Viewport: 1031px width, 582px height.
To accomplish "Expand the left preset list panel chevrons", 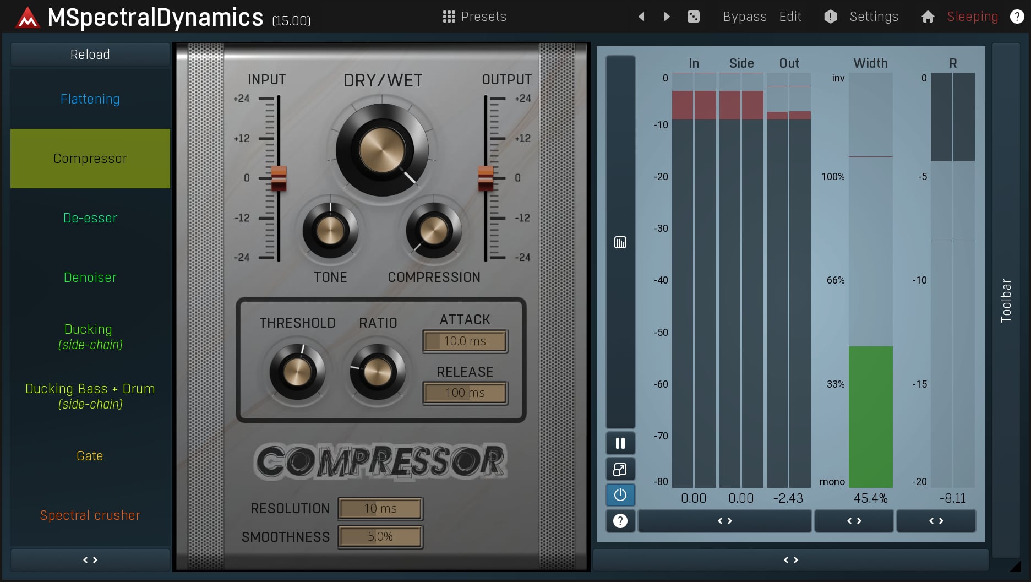I will tap(90, 559).
